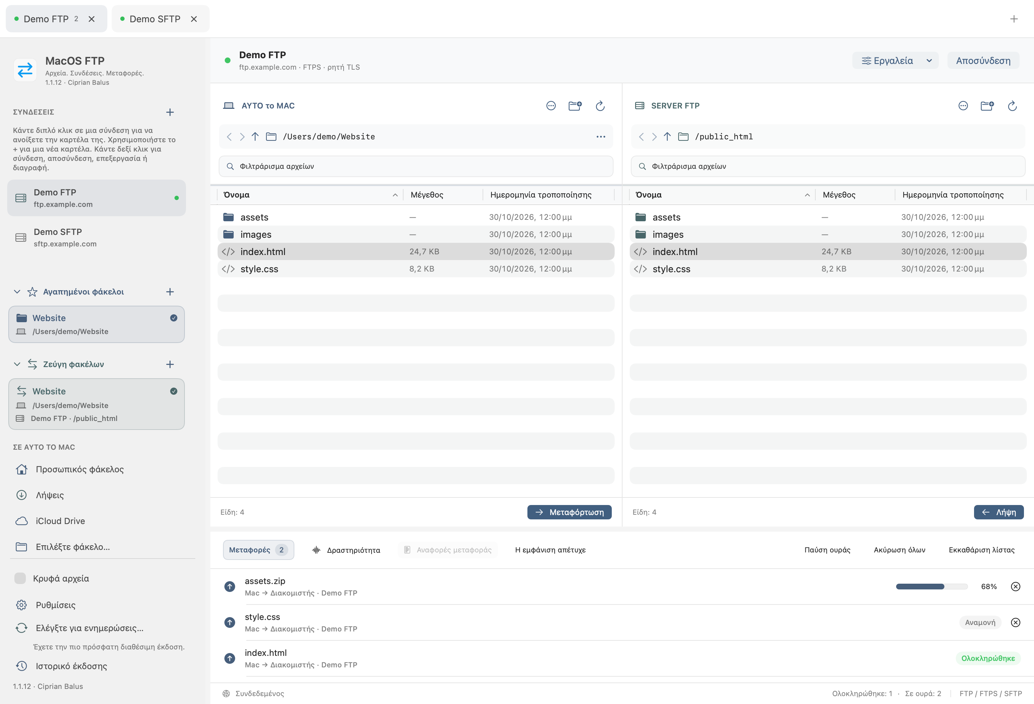Cancel the waiting style.css transfer
Viewport: 1034px width, 704px height.
1015,622
